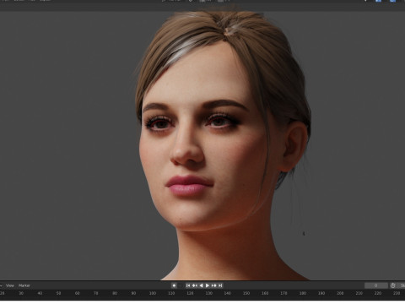Screen dimensions: 405x304
Task: Play the animation in reverse
Action: [201, 285]
